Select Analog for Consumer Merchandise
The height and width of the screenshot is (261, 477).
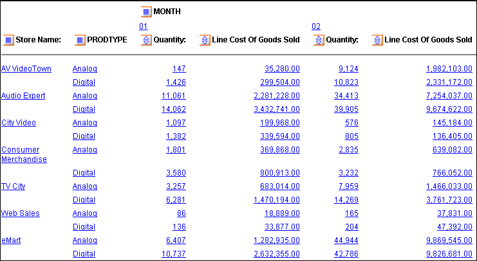(x=85, y=150)
